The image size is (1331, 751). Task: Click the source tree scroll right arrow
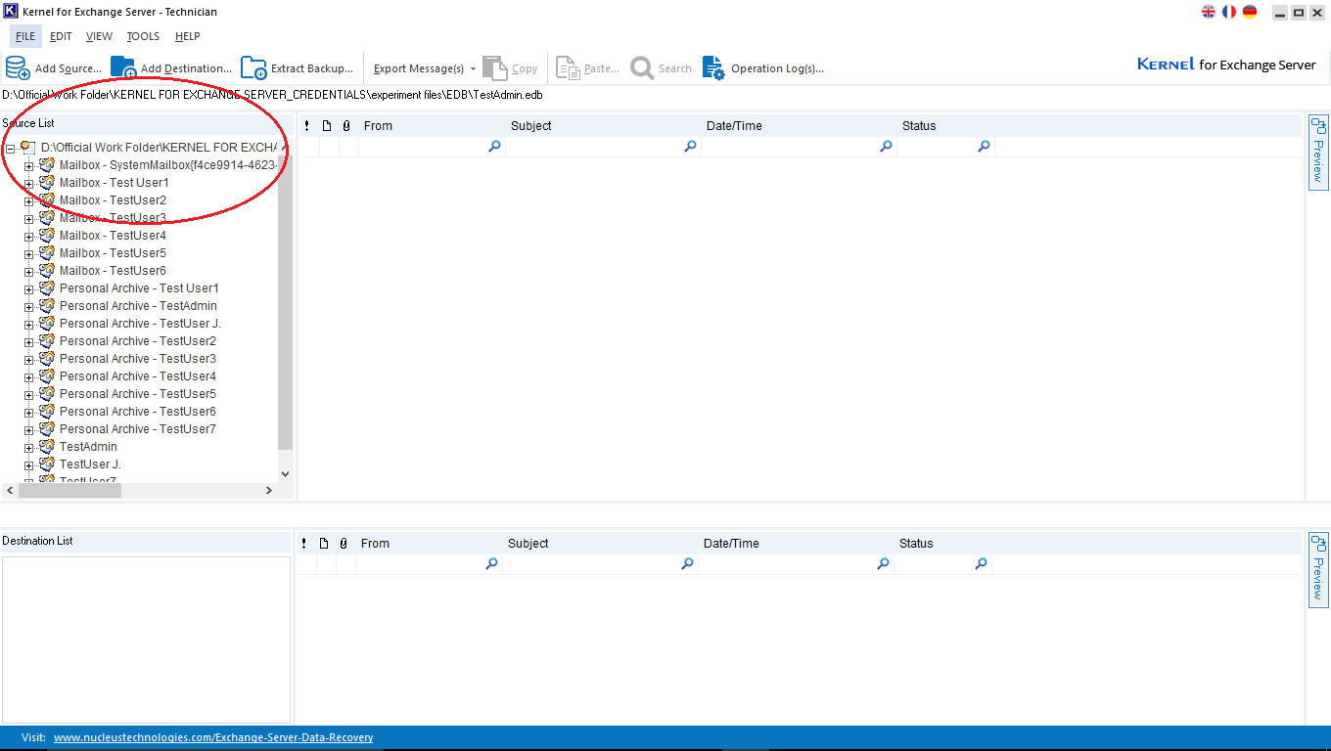tap(269, 490)
